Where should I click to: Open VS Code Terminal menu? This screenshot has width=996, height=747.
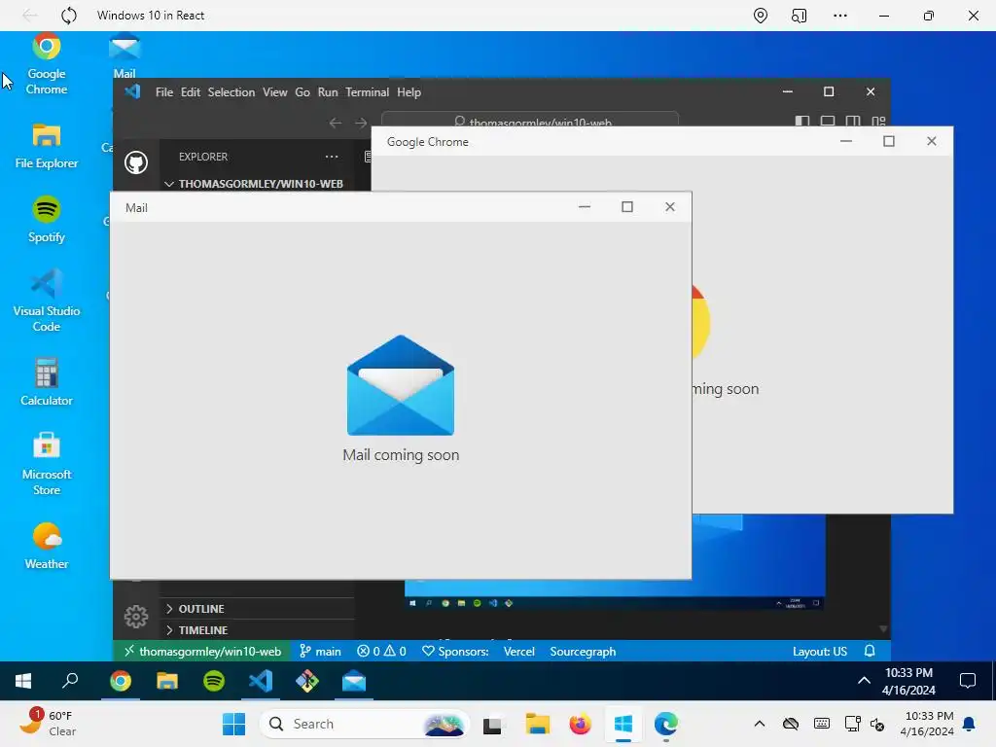(x=367, y=92)
